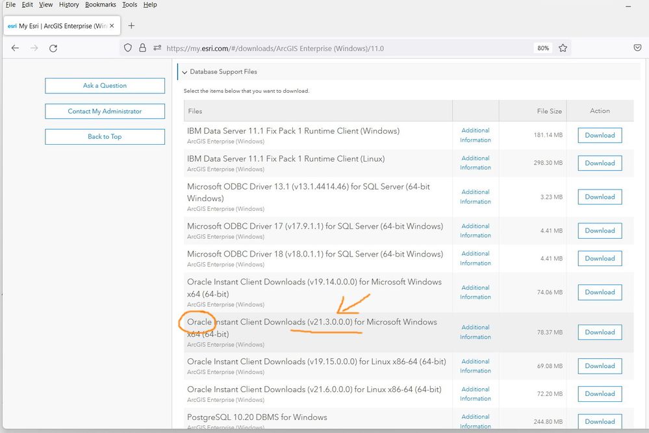Click the Contact My Administrator button
The height and width of the screenshot is (433, 649).
click(105, 111)
